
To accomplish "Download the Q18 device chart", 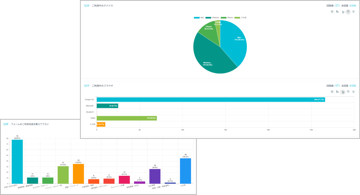I will coord(332,11).
